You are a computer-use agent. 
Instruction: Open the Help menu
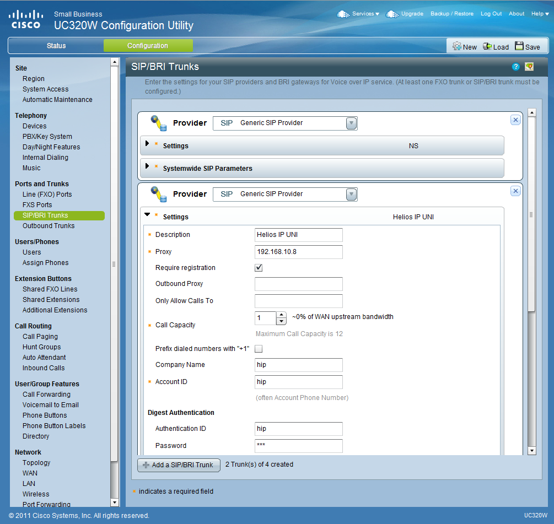(539, 14)
